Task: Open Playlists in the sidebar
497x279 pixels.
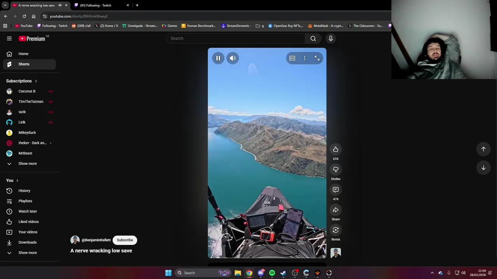Action: (30, 201)
